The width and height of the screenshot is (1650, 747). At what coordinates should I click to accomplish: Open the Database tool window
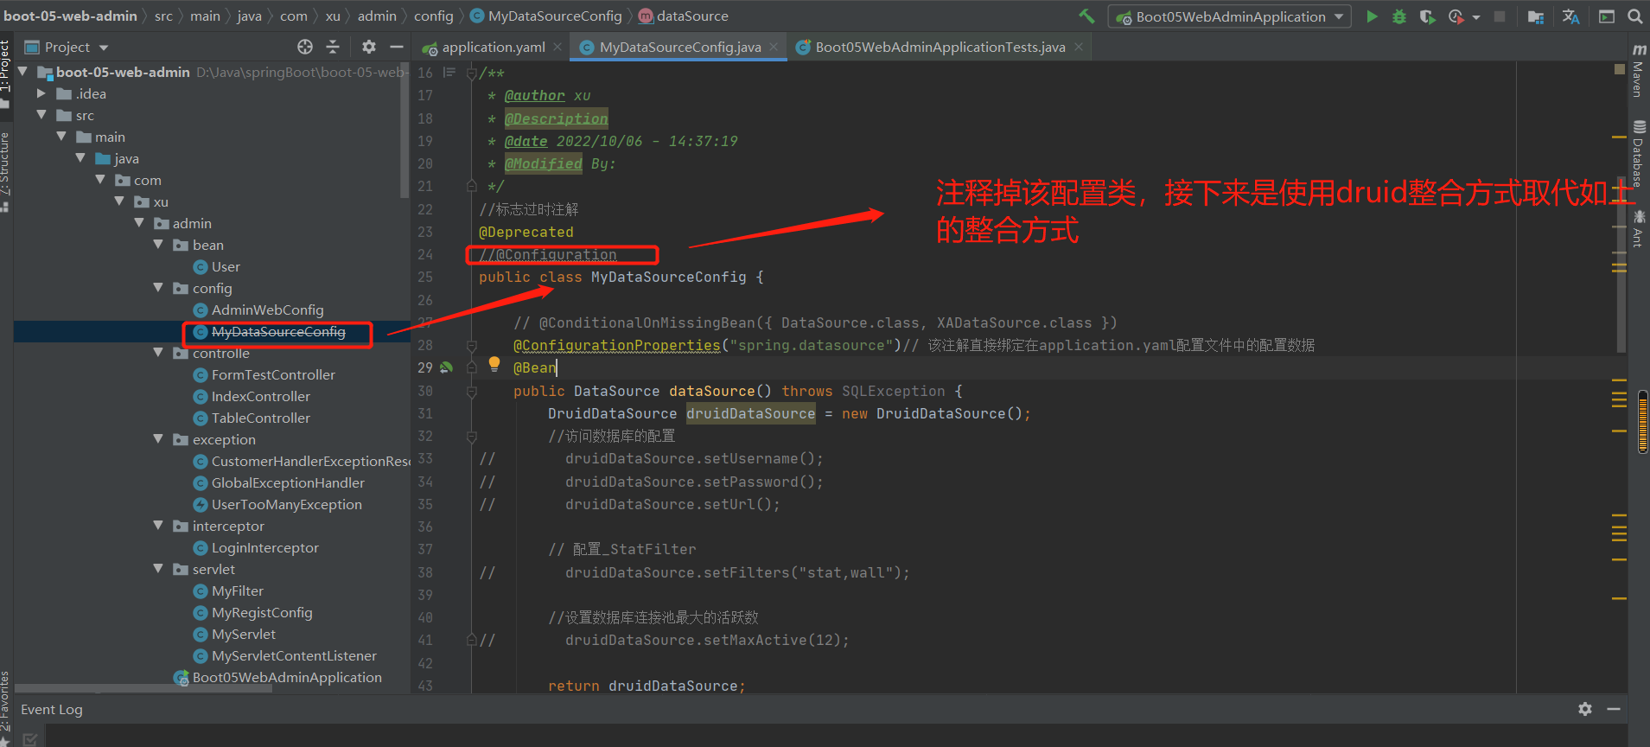point(1638,154)
